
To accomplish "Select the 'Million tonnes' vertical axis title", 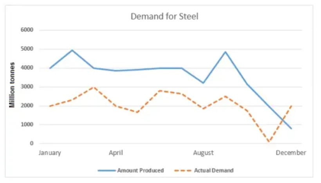I will click(12, 85).
